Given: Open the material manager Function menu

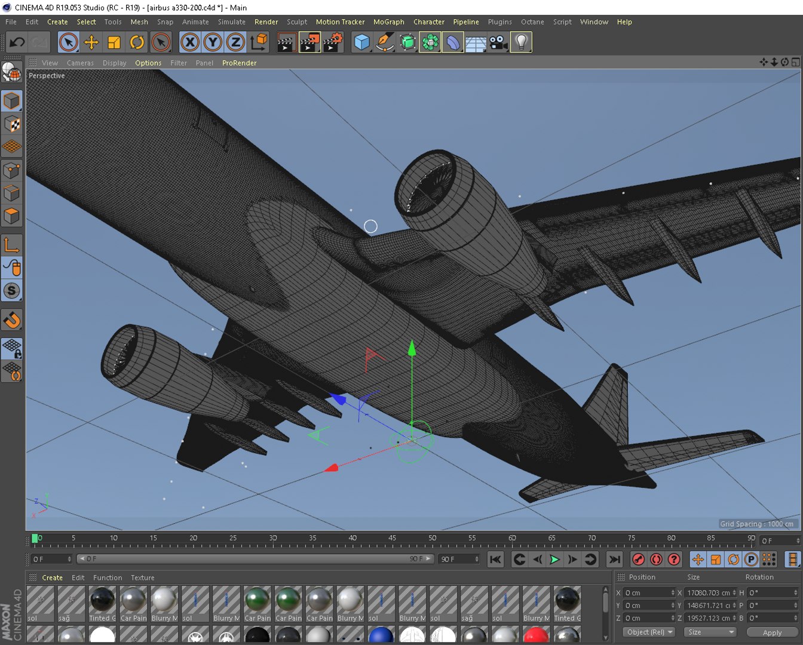Looking at the screenshot, I should pyautogui.click(x=108, y=578).
